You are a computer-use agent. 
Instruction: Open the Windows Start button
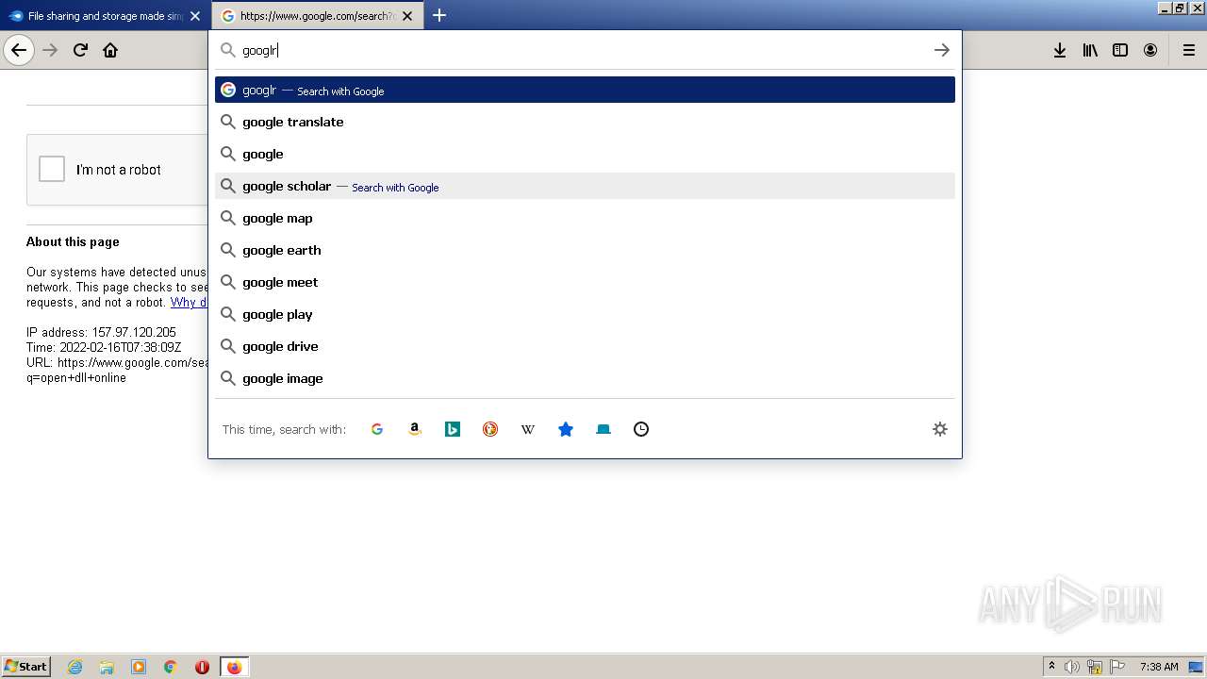point(26,666)
